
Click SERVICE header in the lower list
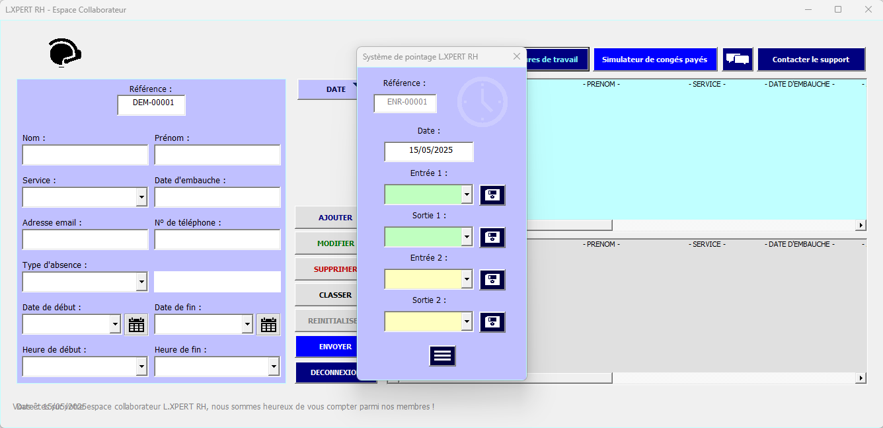click(x=707, y=244)
